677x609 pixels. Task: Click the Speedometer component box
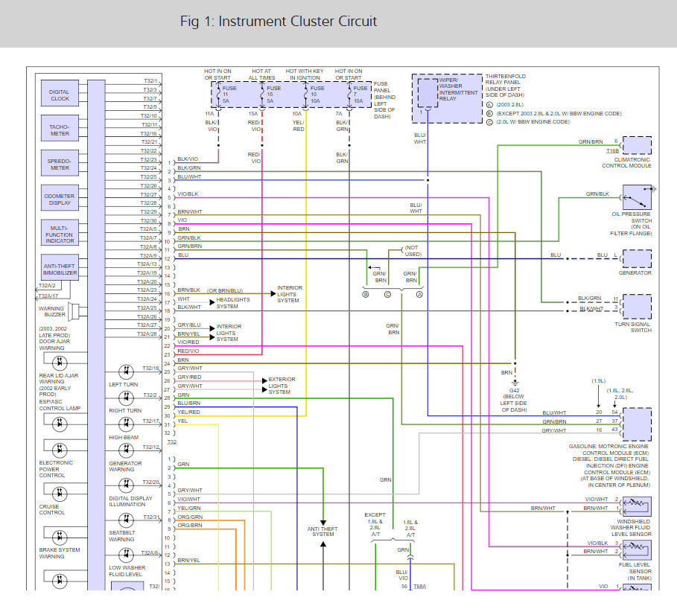pyautogui.click(x=60, y=163)
